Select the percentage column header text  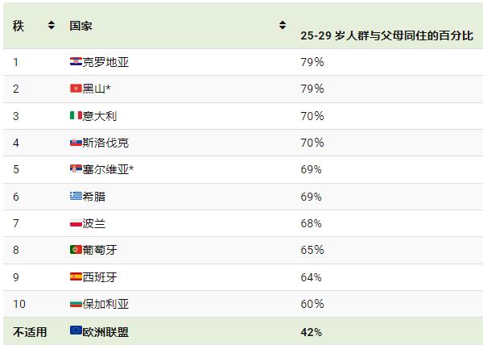pyautogui.click(x=387, y=35)
